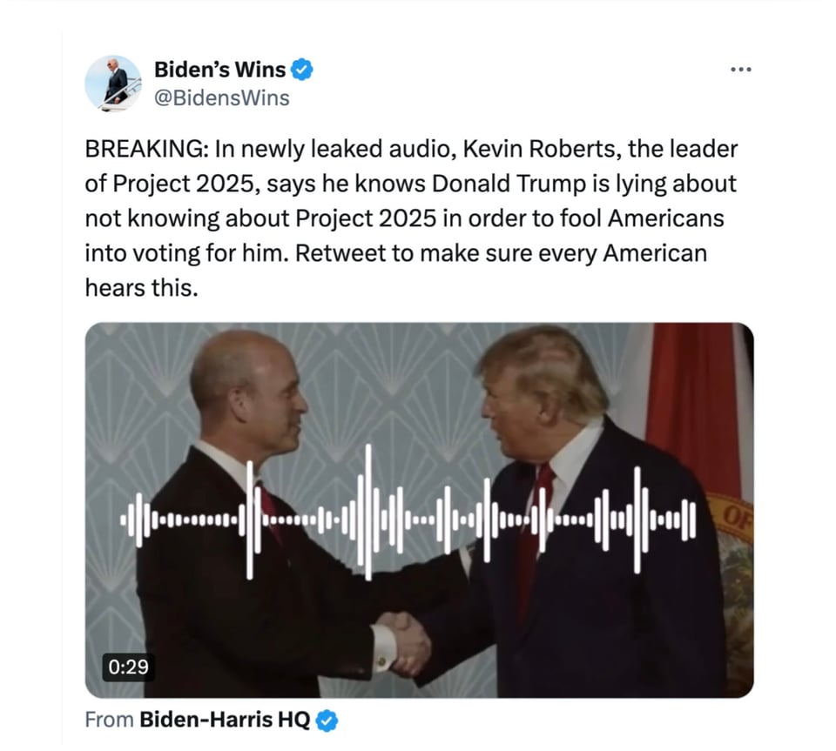
Task: Open the @BidensWins handle link
Action: [222, 98]
